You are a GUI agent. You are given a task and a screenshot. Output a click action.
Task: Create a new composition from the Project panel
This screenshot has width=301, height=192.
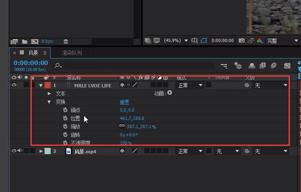35,42
